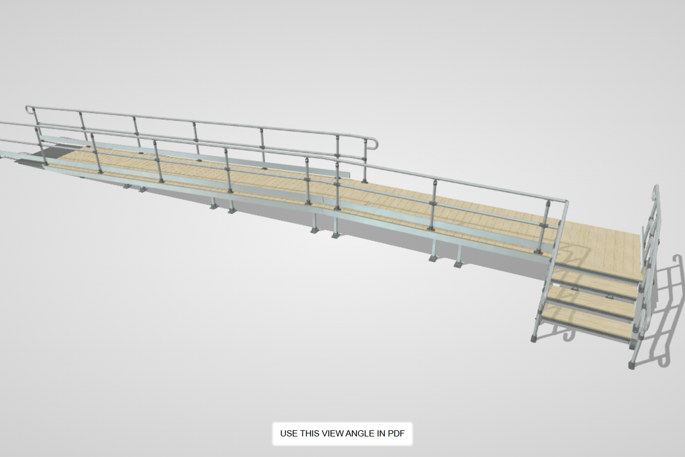Click the empty background above the ramp
The image size is (685, 457).
[342, 57]
